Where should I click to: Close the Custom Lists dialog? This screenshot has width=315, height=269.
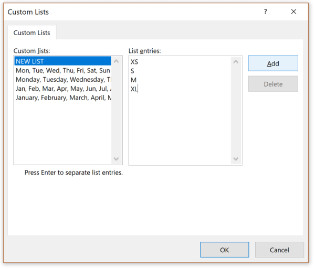tap(293, 12)
